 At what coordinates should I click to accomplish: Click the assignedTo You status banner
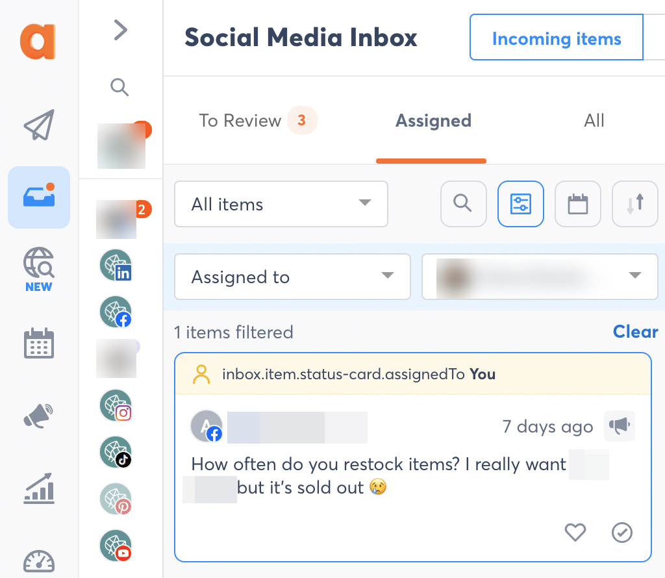pyautogui.click(x=413, y=375)
